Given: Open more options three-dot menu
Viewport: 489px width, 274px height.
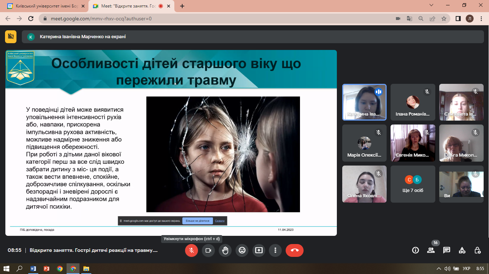Looking at the screenshot, I should click(x=275, y=250).
